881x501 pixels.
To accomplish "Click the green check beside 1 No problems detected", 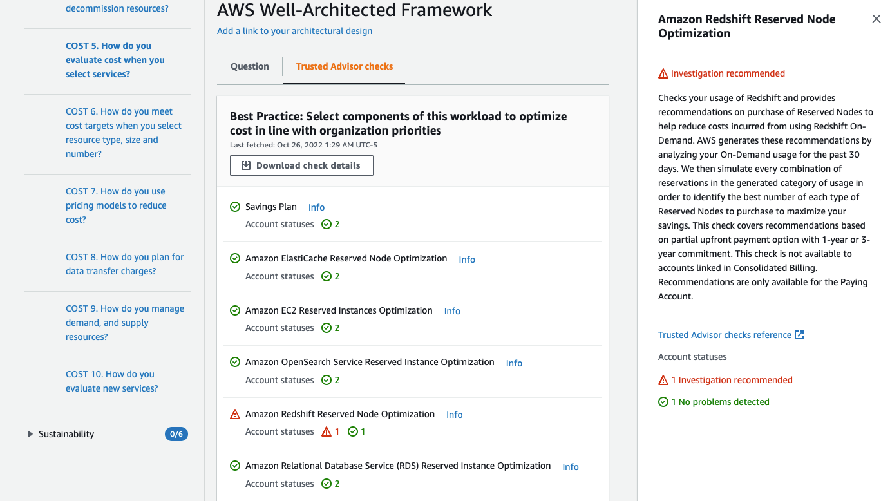I will point(663,402).
